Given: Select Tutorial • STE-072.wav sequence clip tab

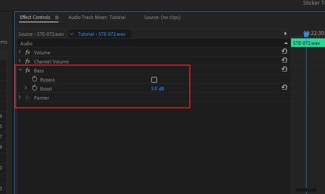Looking at the screenshot, I should coord(102,34).
